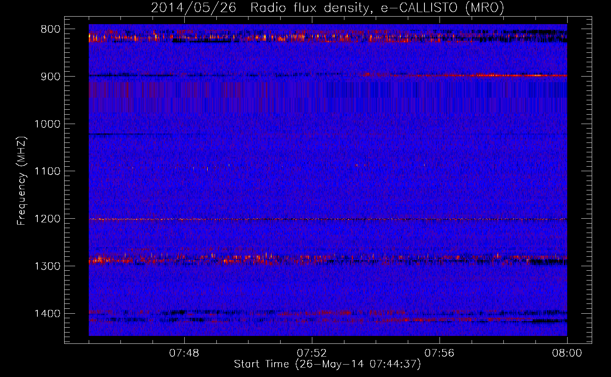Click the narrow orange emission line at 1200 MHz
Screen dimensions: 611x377
click(x=328, y=219)
